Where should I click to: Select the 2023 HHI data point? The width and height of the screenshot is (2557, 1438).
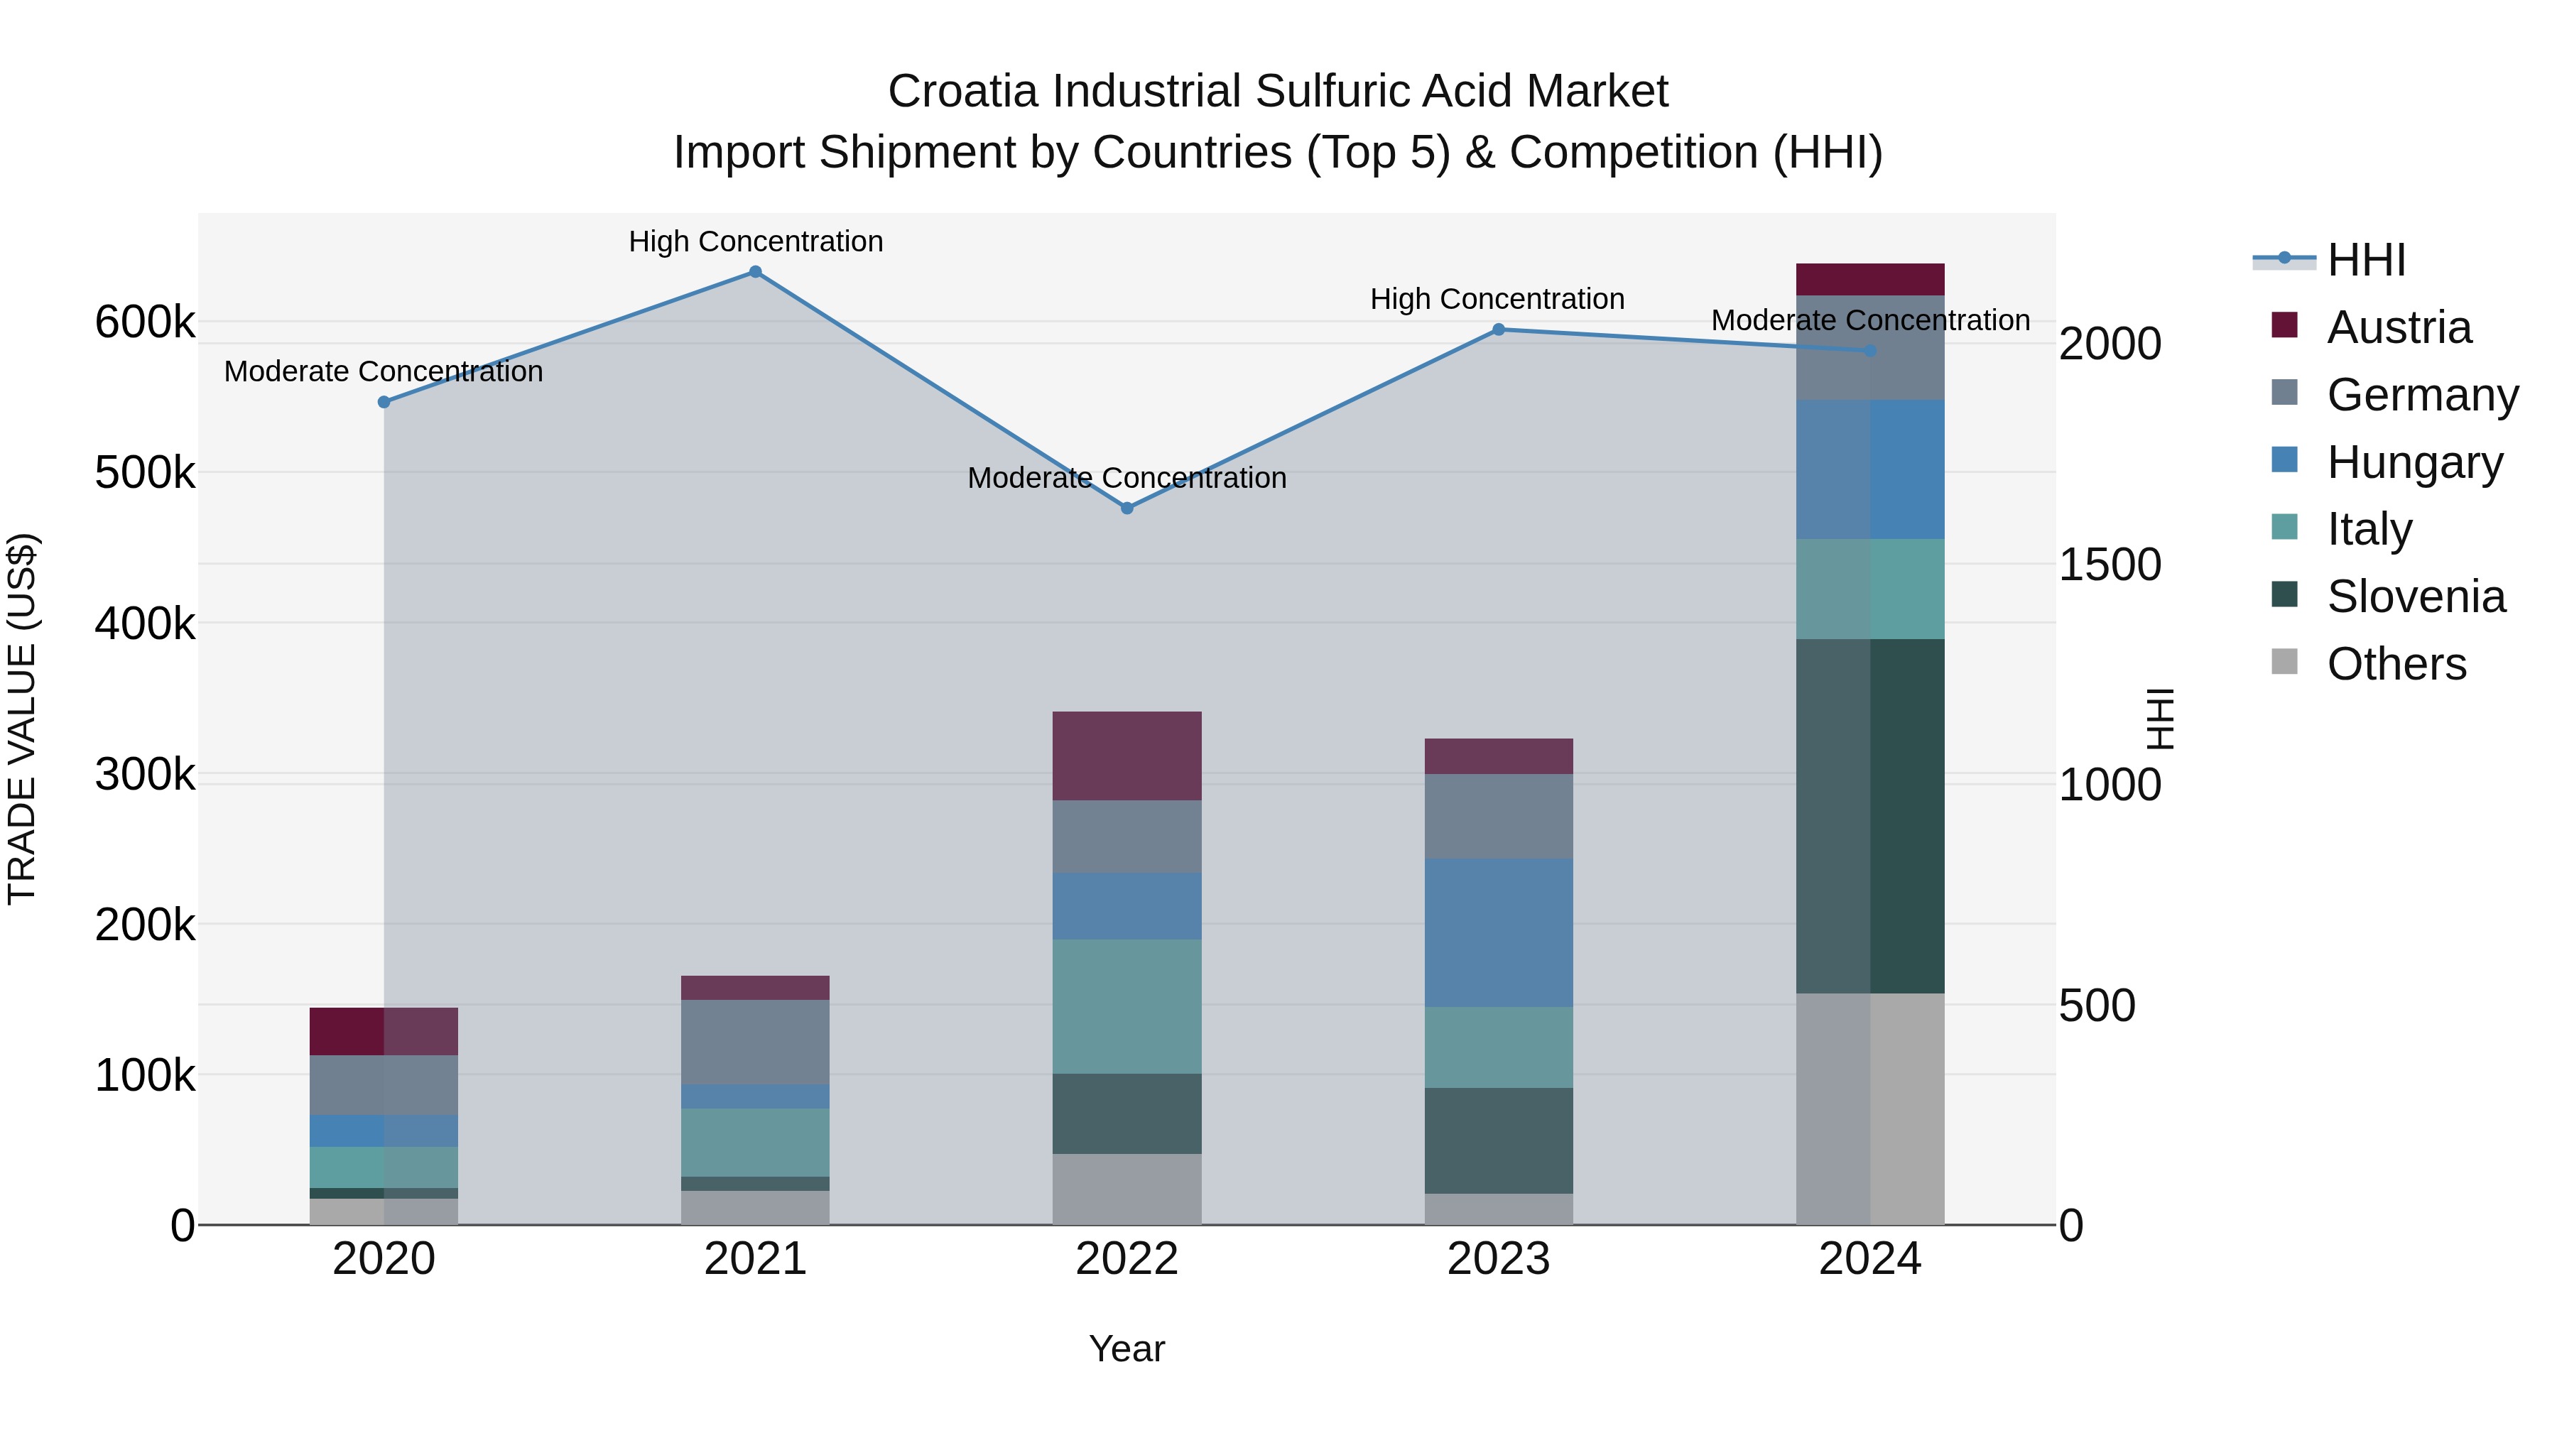1499,329
